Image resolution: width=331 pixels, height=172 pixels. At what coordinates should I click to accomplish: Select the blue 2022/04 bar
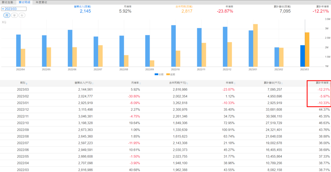pyautogui.click(x=18, y=51)
